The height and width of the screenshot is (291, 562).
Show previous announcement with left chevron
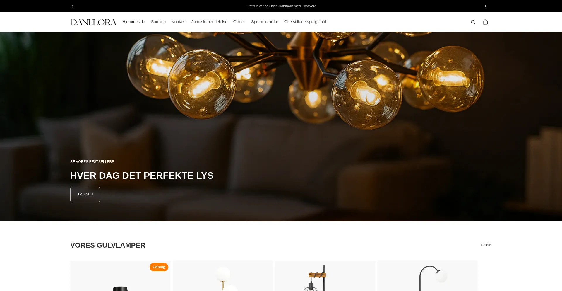tap(72, 6)
